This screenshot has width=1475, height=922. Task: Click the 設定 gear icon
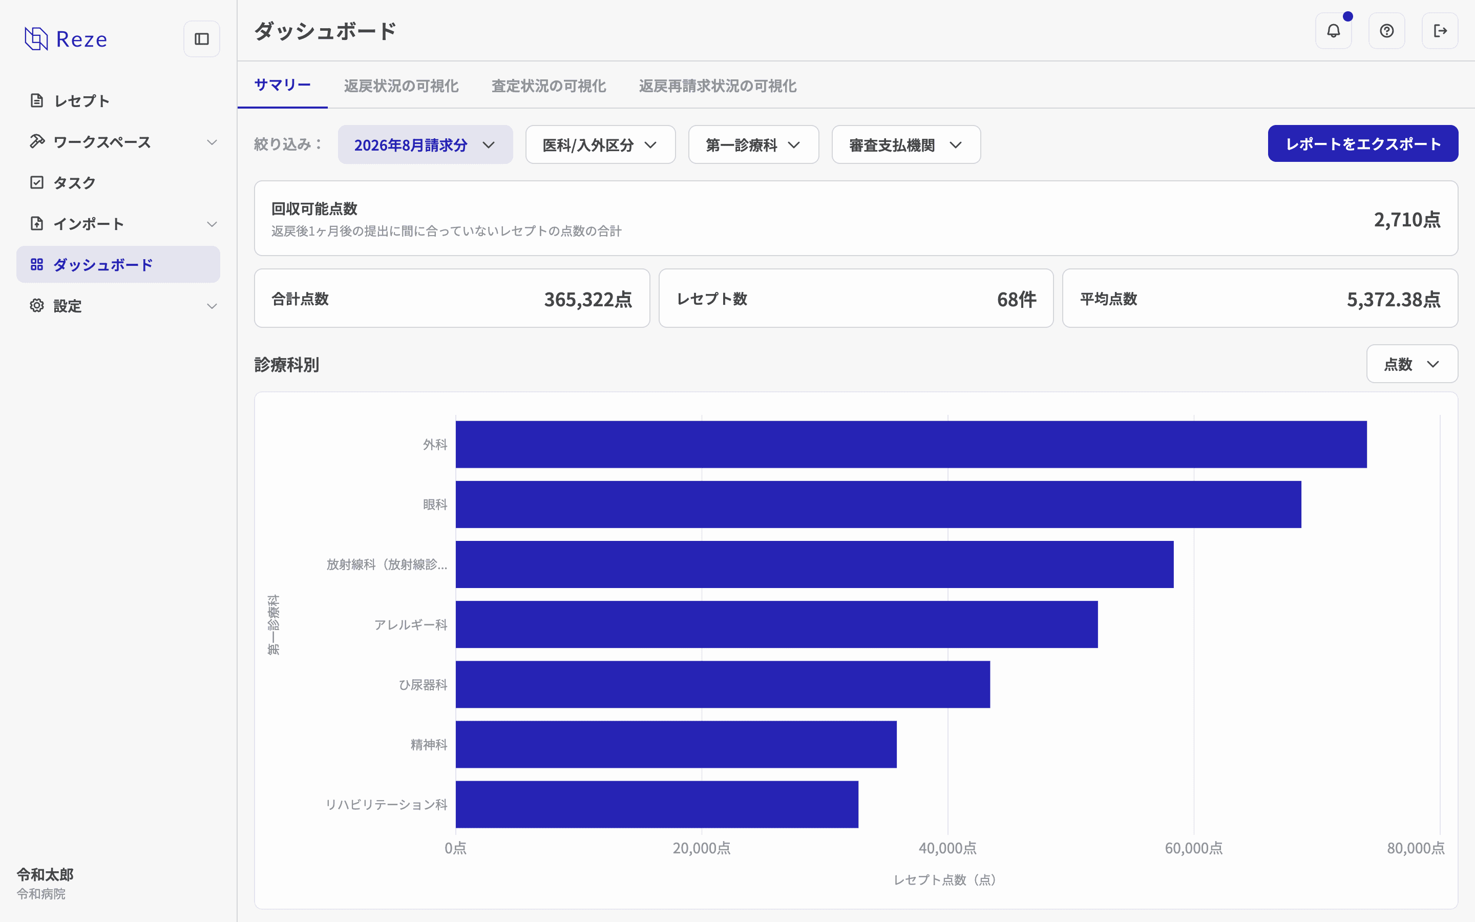[x=36, y=305]
